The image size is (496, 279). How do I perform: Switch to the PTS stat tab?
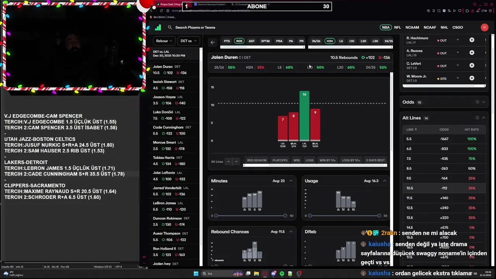(227, 41)
